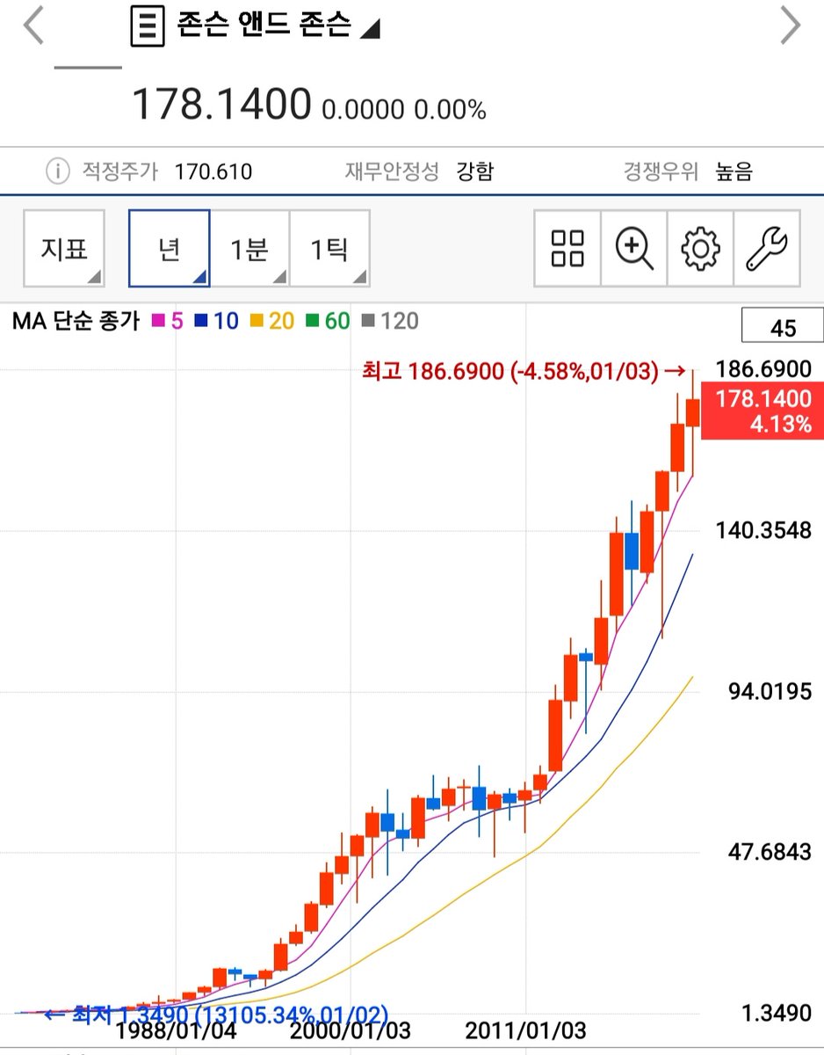This screenshot has height=1055, width=824.
Task: Tap the MA 10 blue legend
Action: click(217, 321)
